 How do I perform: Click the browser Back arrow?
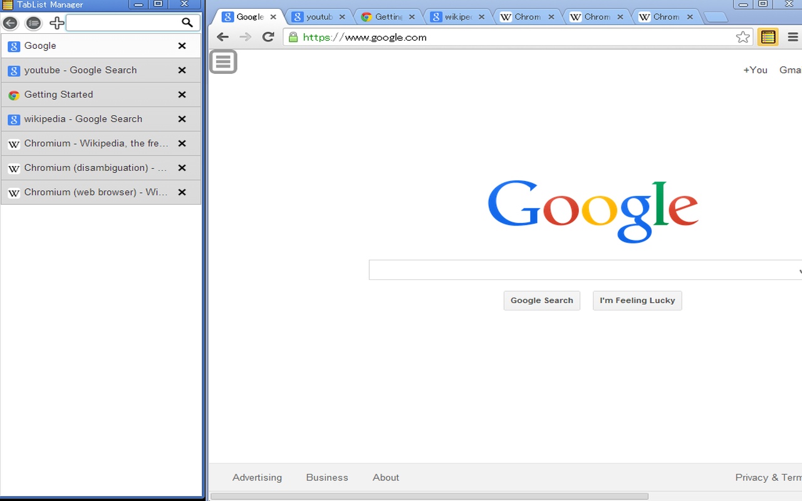[x=222, y=37]
